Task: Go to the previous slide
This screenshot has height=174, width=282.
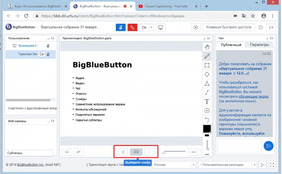Action: point(123,152)
